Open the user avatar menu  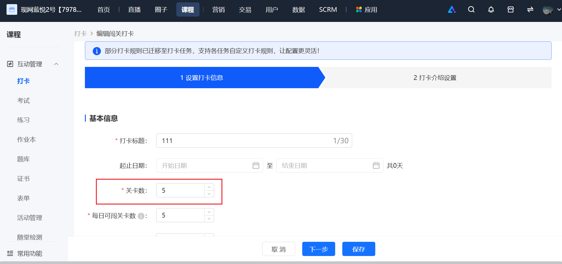[x=548, y=10]
